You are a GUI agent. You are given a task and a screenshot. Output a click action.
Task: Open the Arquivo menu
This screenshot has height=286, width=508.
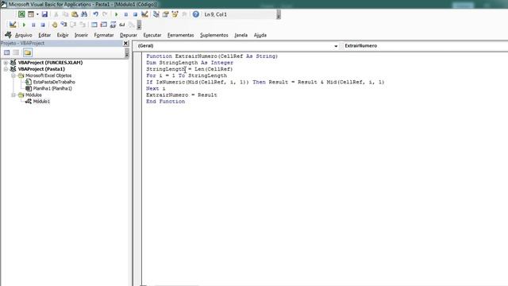[23, 35]
